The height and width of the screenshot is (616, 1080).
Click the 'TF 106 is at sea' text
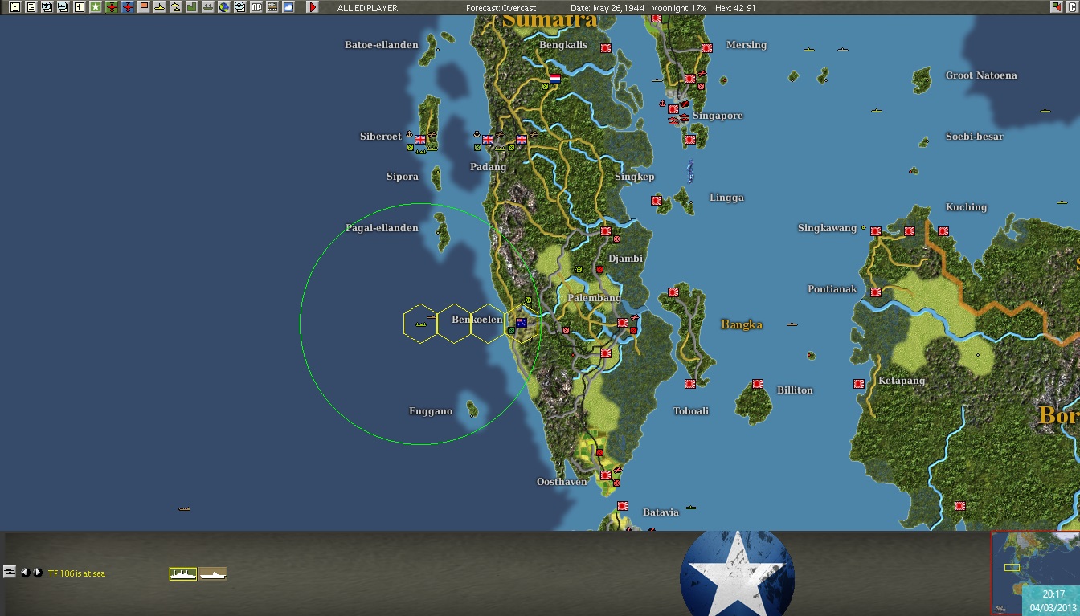(76, 573)
